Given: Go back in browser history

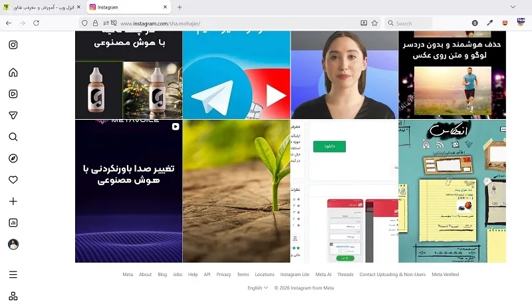Looking at the screenshot, I should click(x=9, y=23).
